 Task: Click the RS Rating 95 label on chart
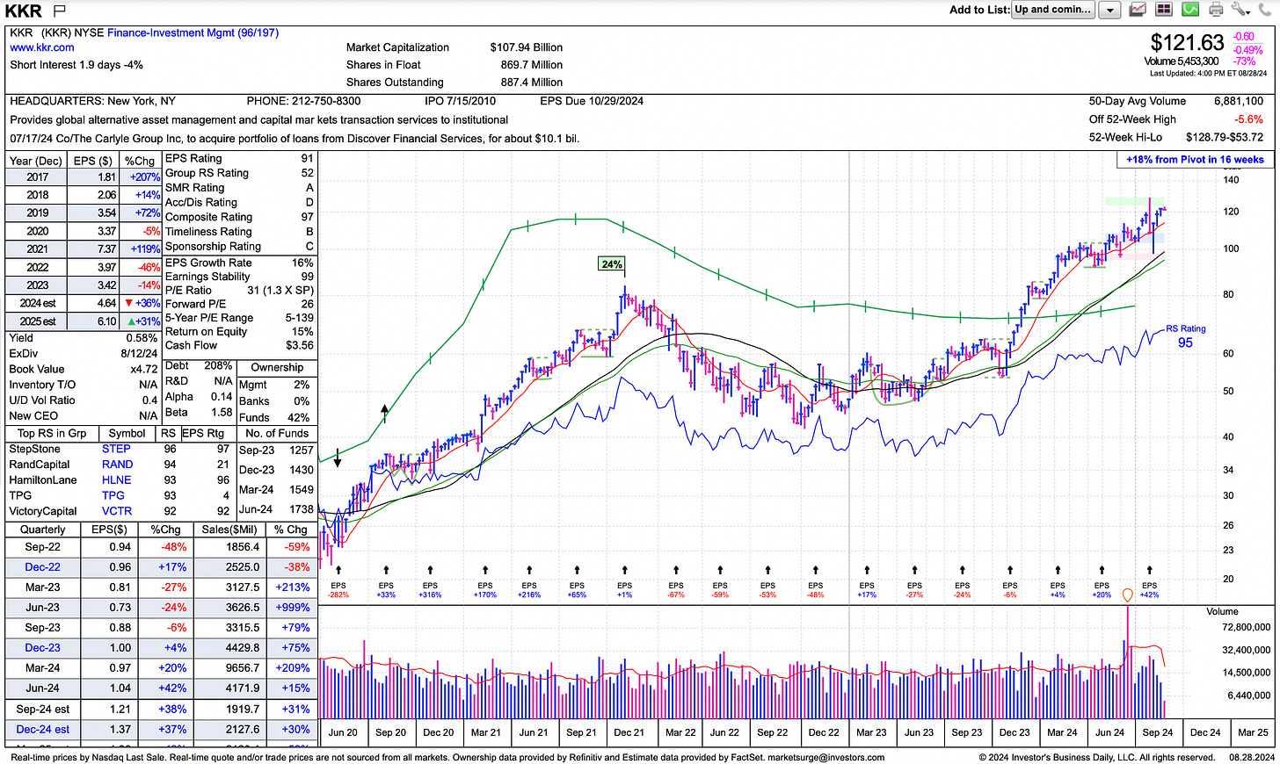pyautogui.click(x=1186, y=336)
